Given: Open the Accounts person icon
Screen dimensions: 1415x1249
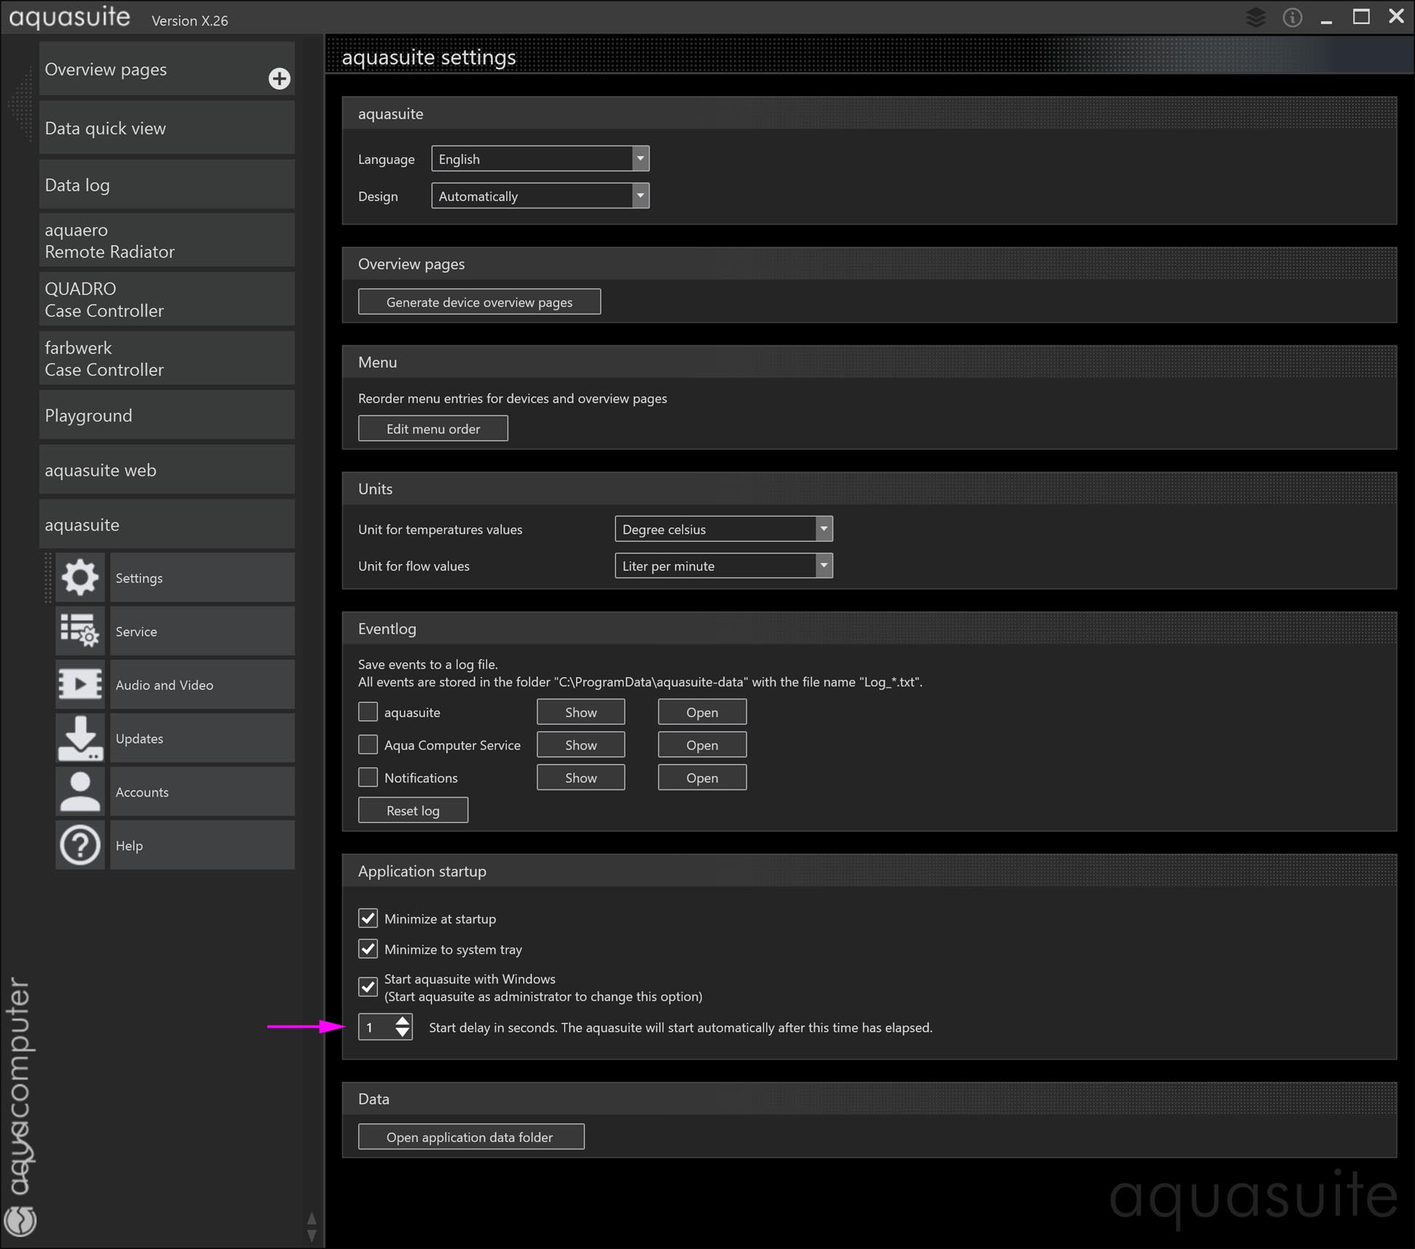Looking at the screenshot, I should pos(80,792).
